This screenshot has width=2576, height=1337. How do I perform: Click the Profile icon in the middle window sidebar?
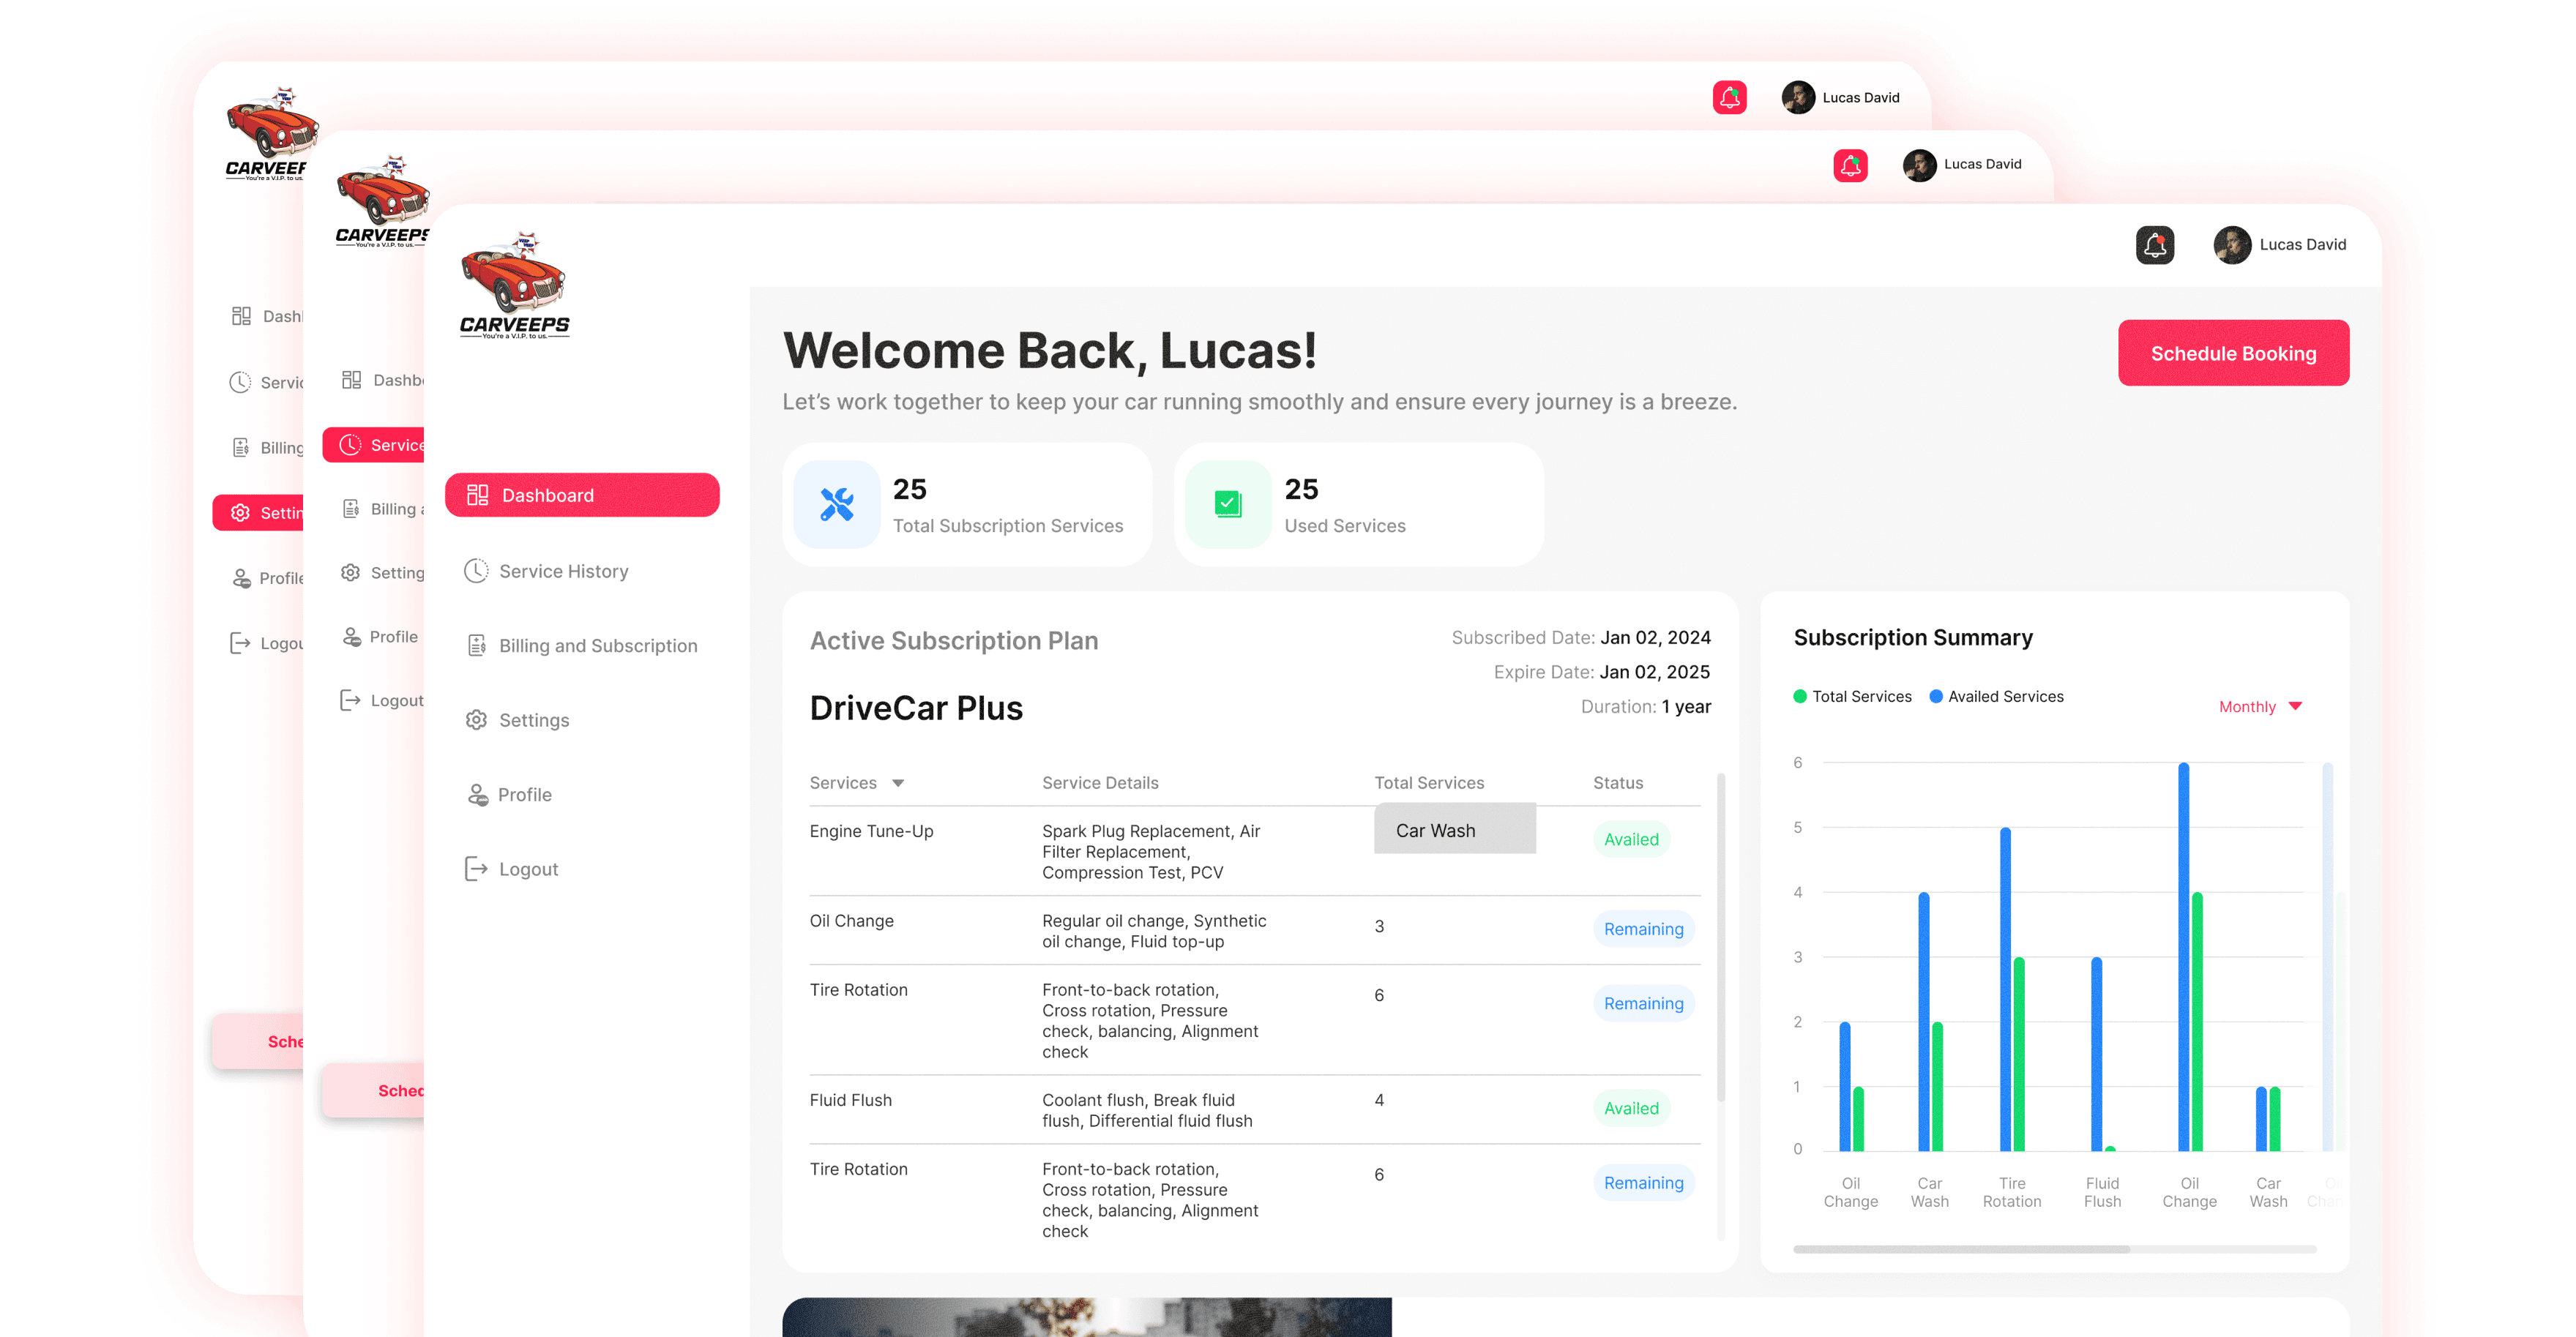[x=351, y=637]
